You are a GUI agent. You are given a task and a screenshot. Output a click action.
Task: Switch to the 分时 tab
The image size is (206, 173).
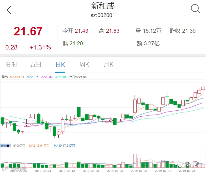tap(11, 64)
